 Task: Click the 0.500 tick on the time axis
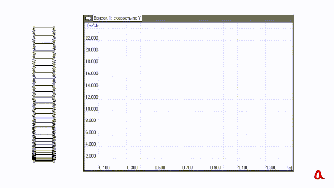(160, 168)
